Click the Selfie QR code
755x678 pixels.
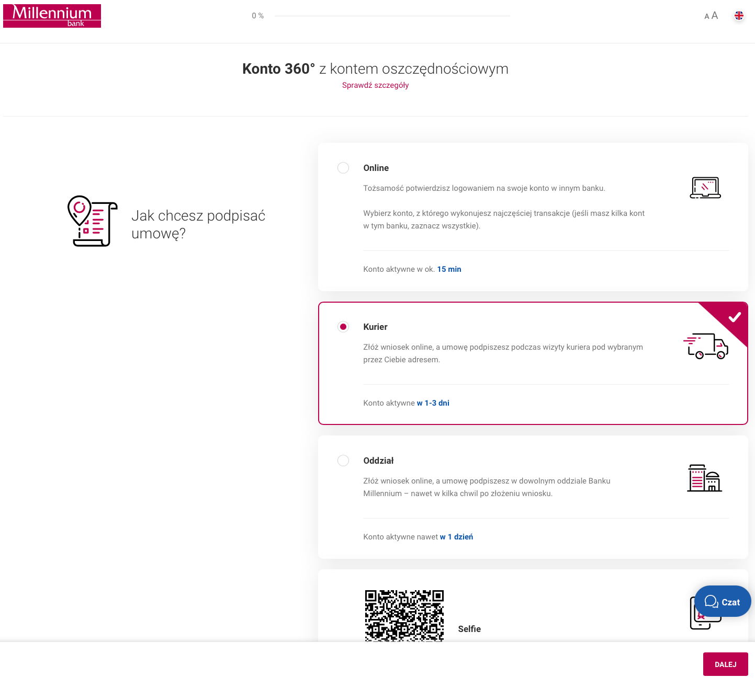[x=404, y=615]
